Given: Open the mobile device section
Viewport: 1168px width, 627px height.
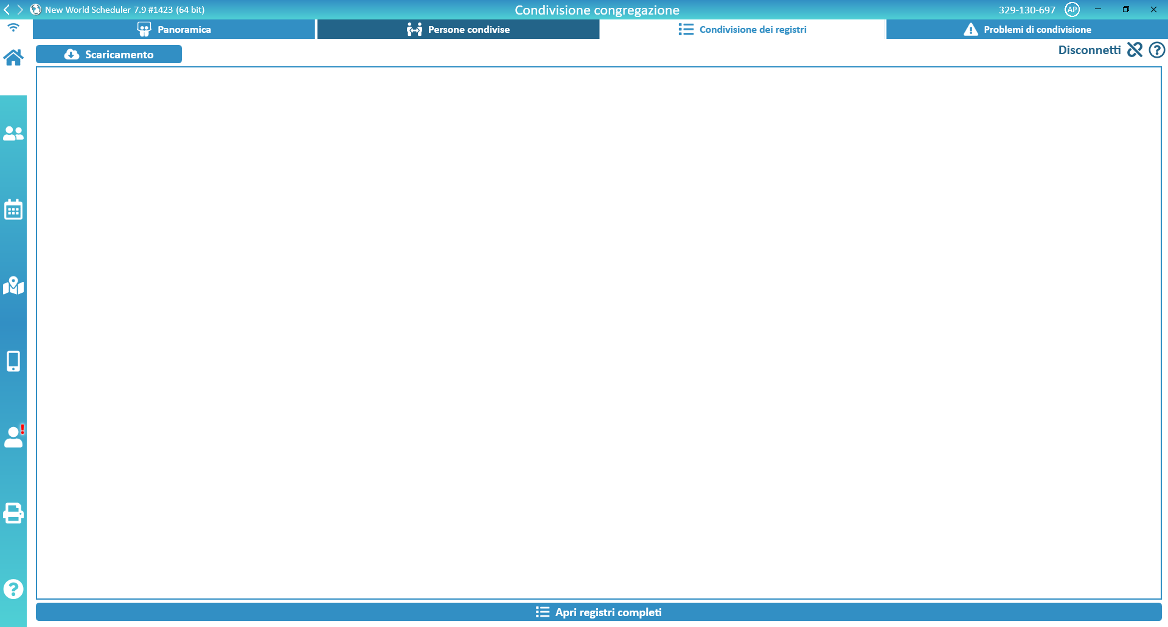Looking at the screenshot, I should [x=13, y=361].
